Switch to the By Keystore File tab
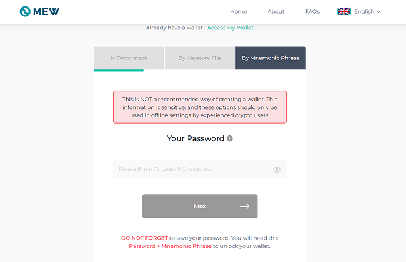The width and height of the screenshot is (406, 262). (x=199, y=58)
